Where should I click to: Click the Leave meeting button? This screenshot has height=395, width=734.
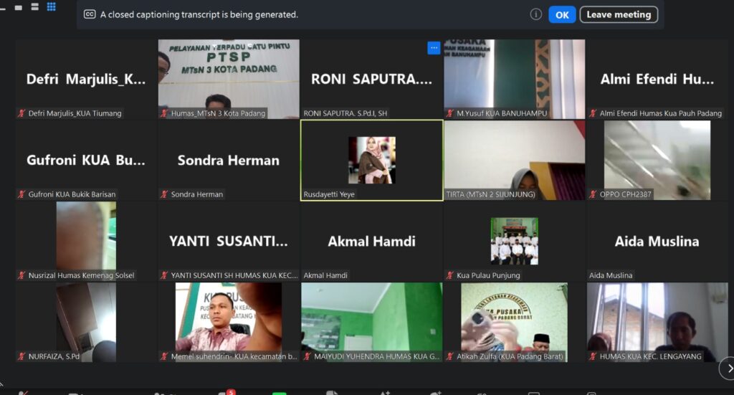tap(619, 14)
